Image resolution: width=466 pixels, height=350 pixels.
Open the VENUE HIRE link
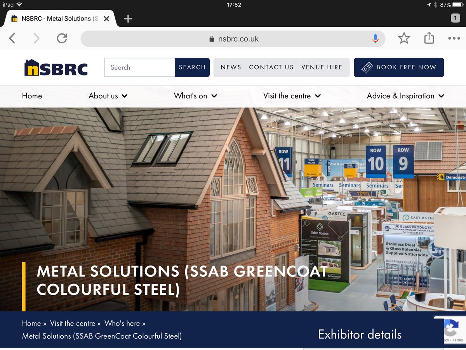point(322,67)
